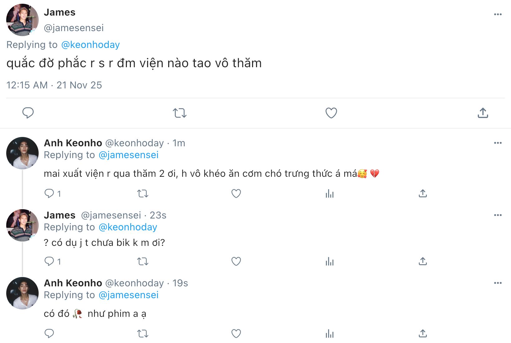The height and width of the screenshot is (343, 511).
Task: Open @keonhoday mention link in main tweet
Action: coord(90,45)
